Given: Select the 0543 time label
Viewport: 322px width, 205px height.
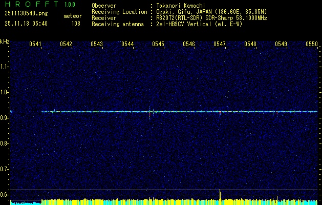Looking at the screenshot, I should coord(97,45).
